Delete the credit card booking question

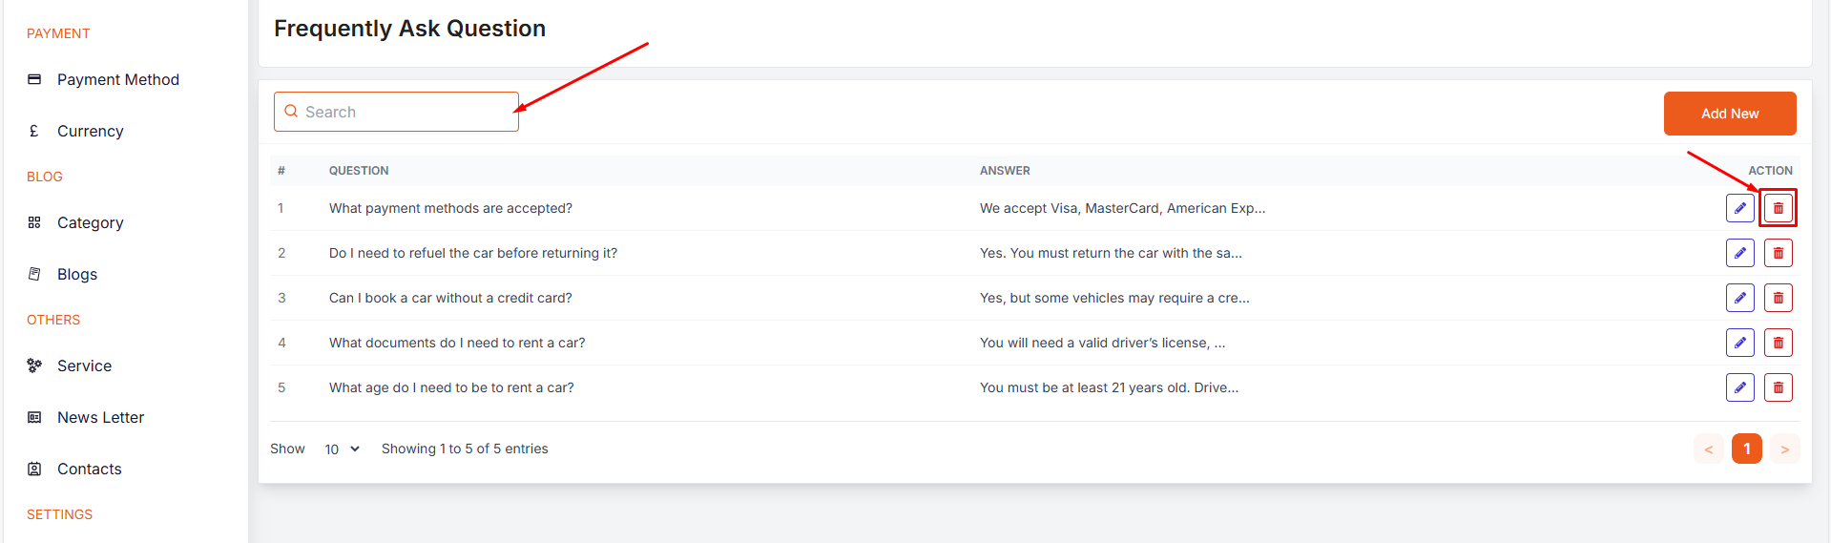pos(1778,298)
